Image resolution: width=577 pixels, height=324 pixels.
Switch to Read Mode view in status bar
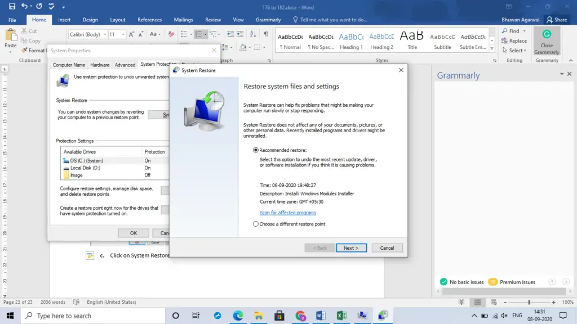click(461, 302)
